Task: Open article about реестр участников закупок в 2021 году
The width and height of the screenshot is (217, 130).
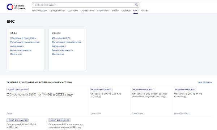Action: (x=66, y=126)
